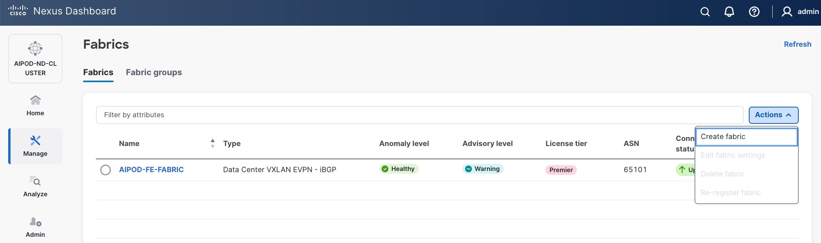This screenshot has height=243, width=821.
Task: Click the Filter by attributes field
Action: (419, 115)
